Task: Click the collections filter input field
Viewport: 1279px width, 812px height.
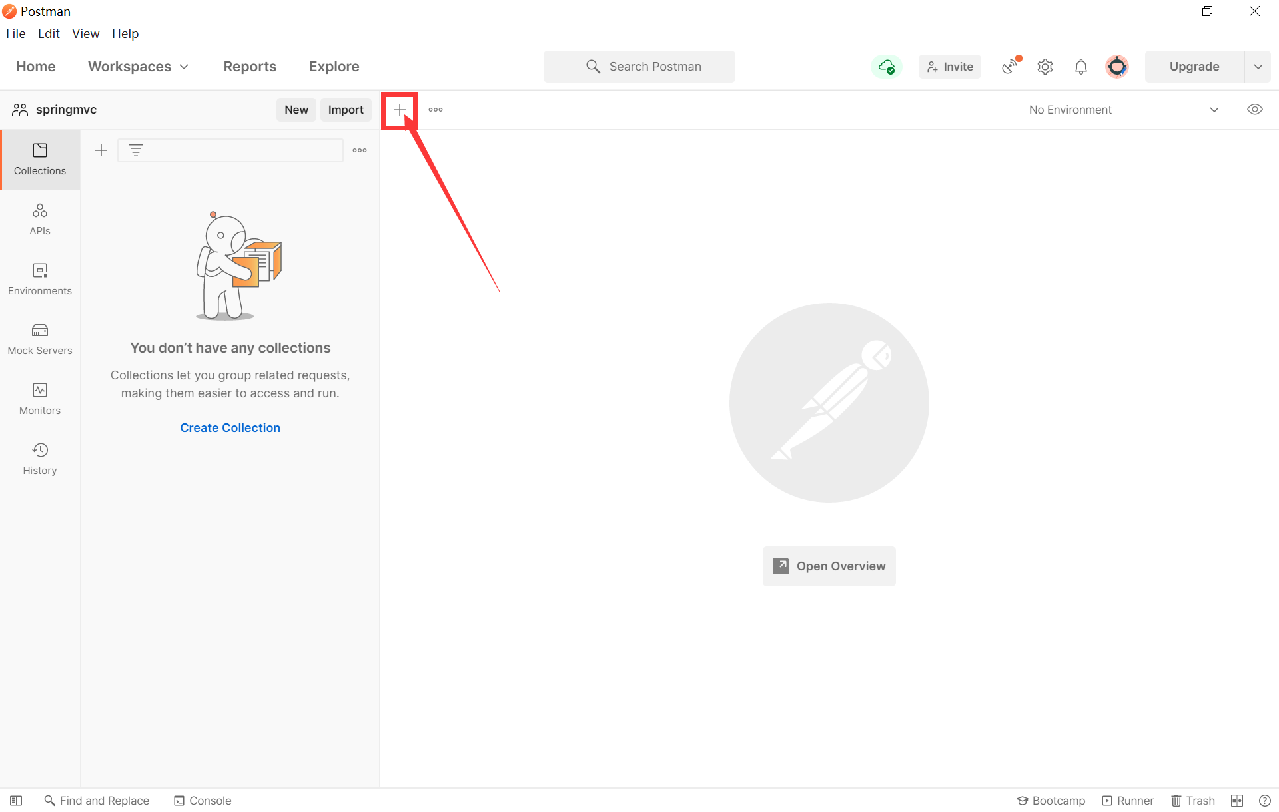Action: coord(230,150)
